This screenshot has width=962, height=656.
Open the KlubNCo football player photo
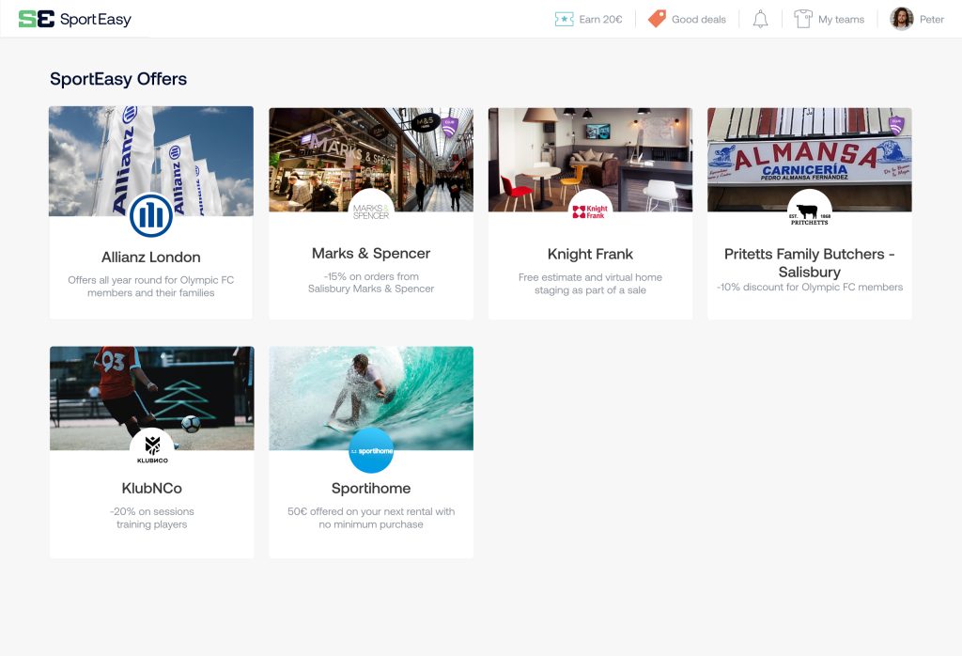coord(151,398)
